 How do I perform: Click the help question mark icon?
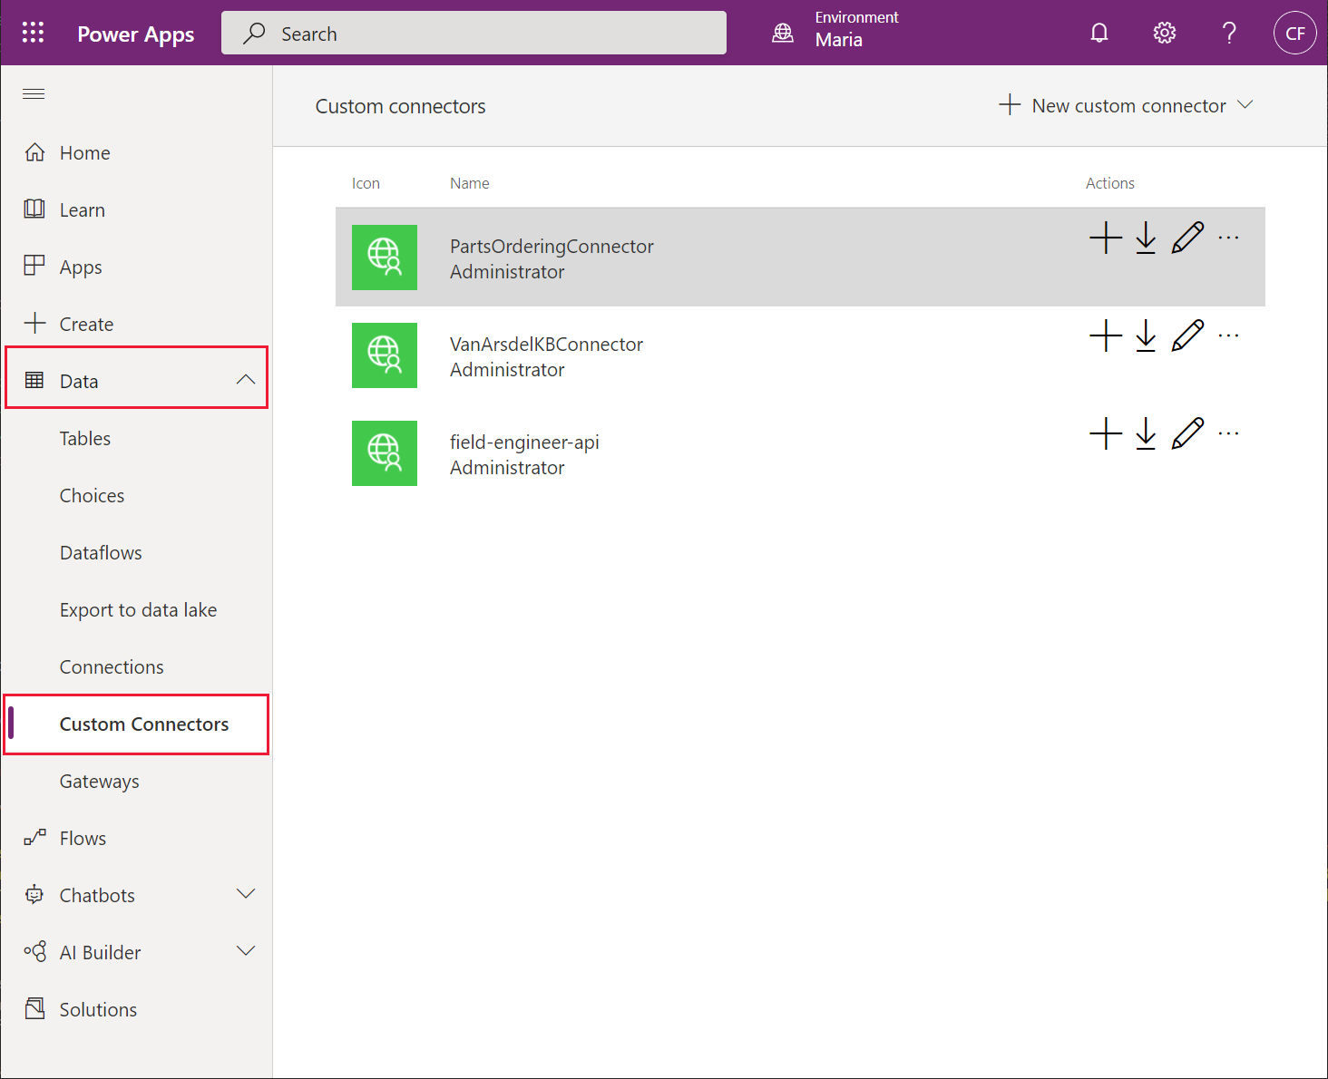coord(1229,33)
